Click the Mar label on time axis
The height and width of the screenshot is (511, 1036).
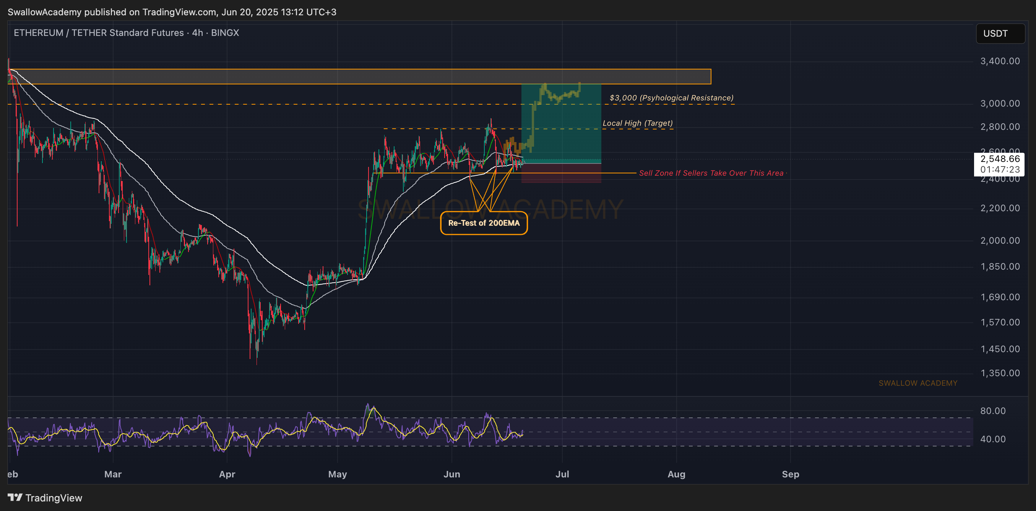pos(113,474)
